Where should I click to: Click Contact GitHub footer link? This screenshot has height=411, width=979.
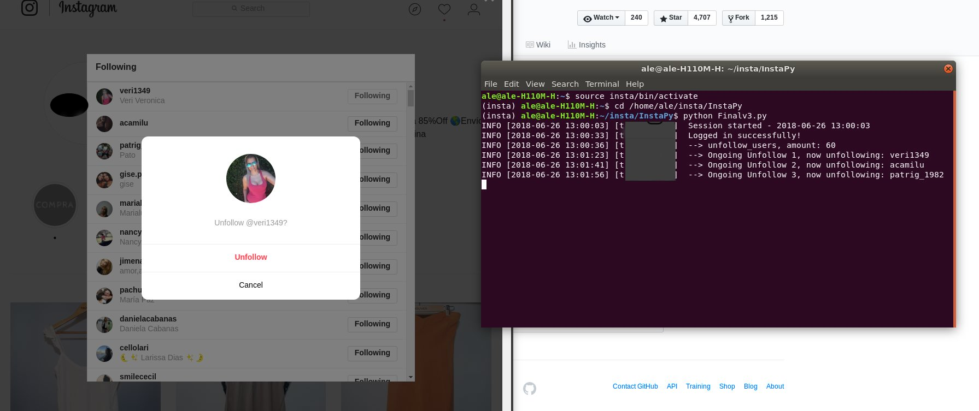[635, 386]
